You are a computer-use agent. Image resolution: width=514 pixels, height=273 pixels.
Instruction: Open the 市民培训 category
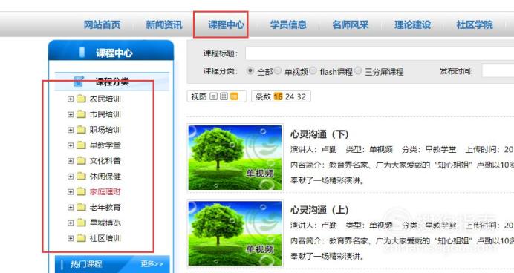pos(105,114)
